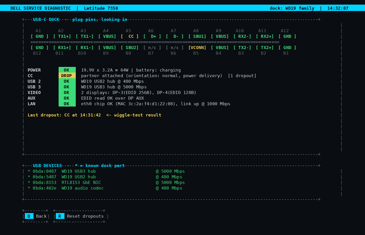The height and width of the screenshot is (235, 365).
Task: Click the RX1+ pin box
Action: [62, 48]
